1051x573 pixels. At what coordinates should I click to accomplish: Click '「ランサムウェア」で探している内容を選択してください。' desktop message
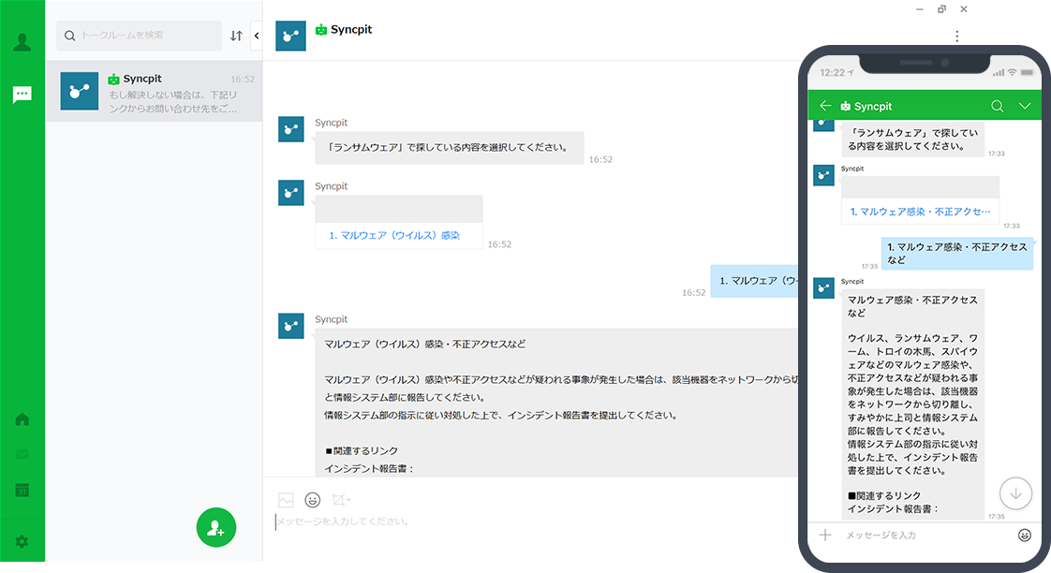448,147
